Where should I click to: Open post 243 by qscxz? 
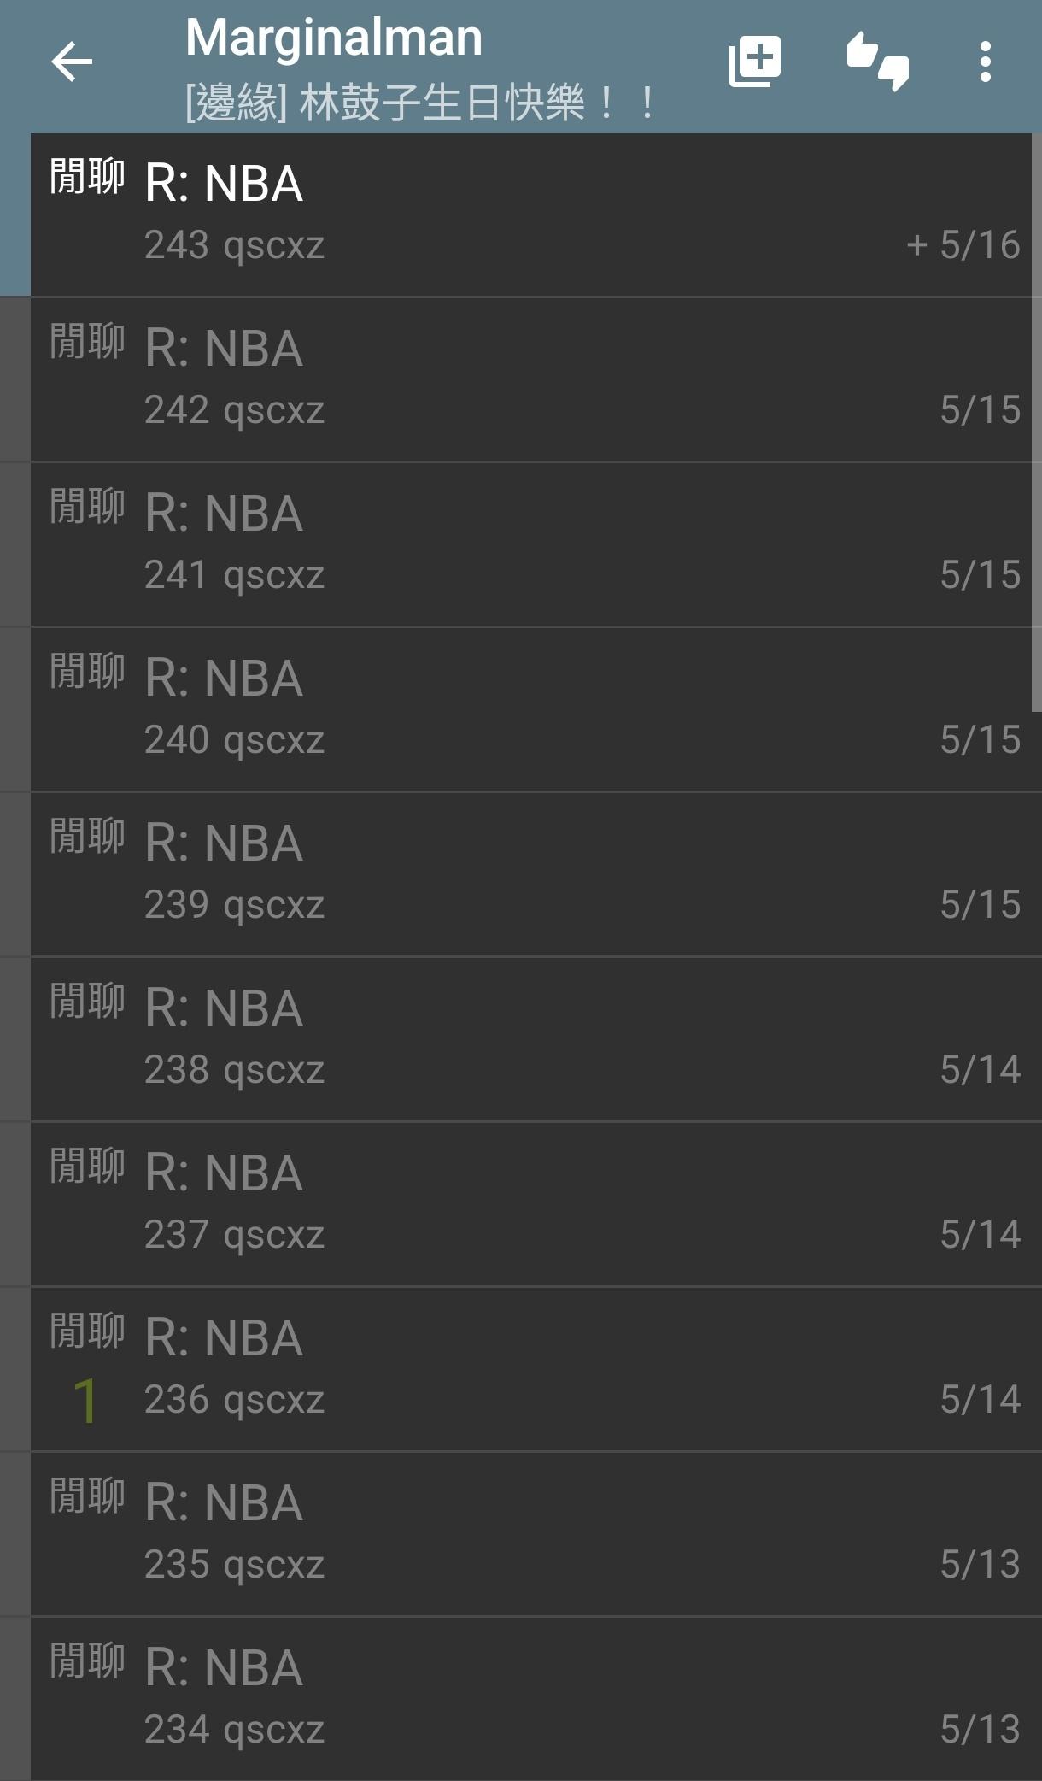(530, 215)
